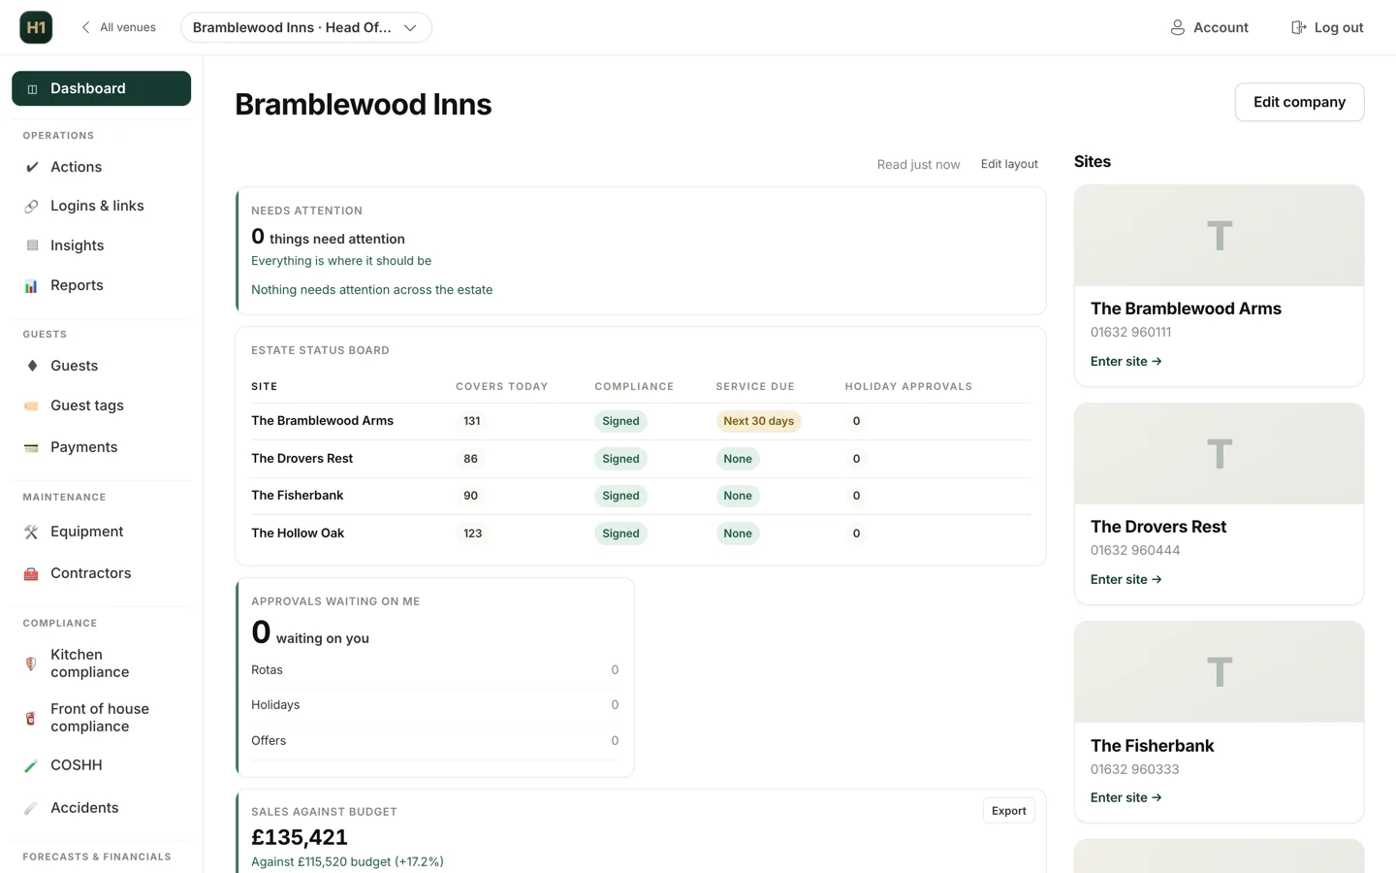Open Front of house compliance
The image size is (1396, 873).
(101, 718)
